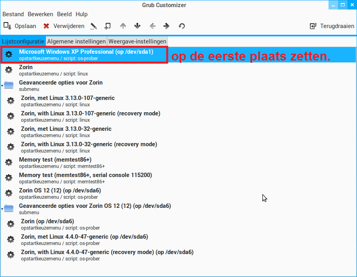Select Zorin (op /dev/sda6) entry text
Image resolution: width=357 pixels, height=277 pixels.
(x=47, y=221)
